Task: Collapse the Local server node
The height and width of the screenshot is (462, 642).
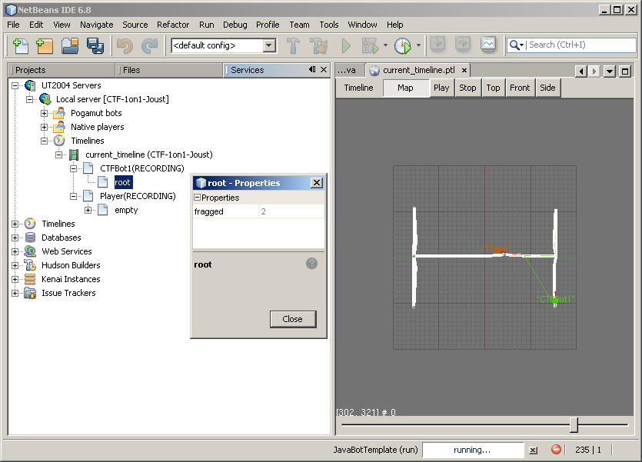Action: pyautogui.click(x=29, y=99)
